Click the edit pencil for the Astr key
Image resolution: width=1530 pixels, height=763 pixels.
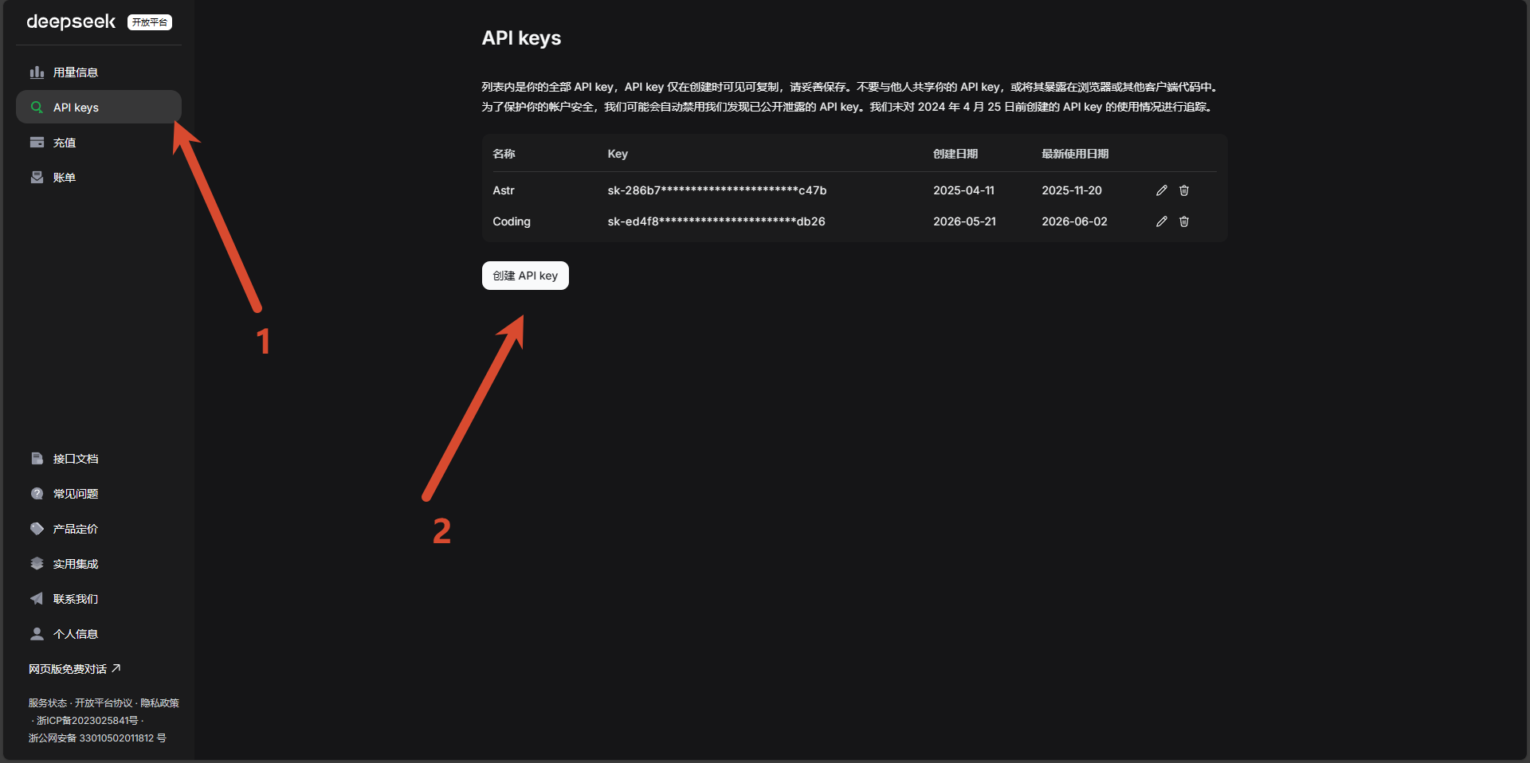[1162, 190]
